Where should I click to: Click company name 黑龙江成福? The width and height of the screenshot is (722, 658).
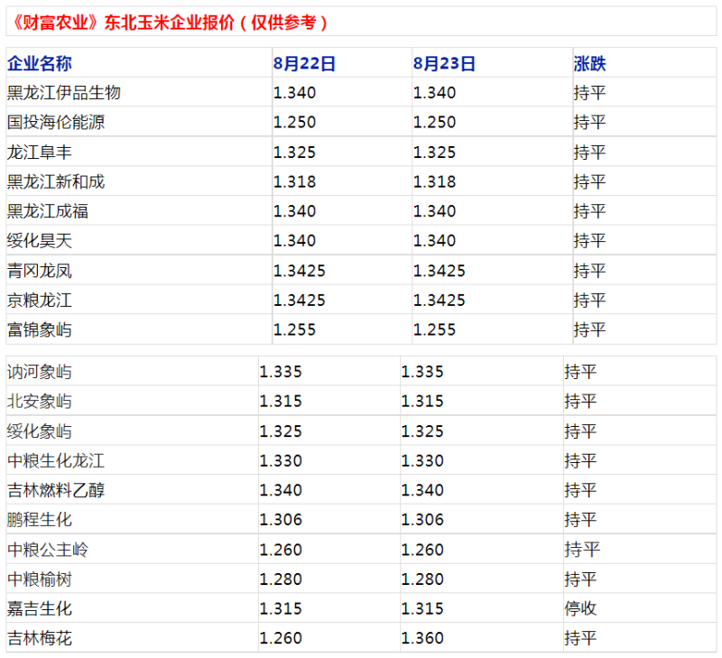[x=48, y=211]
